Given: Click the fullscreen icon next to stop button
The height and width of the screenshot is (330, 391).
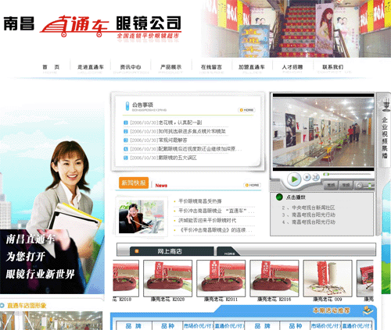Looking at the screenshot, I should [x=316, y=177].
